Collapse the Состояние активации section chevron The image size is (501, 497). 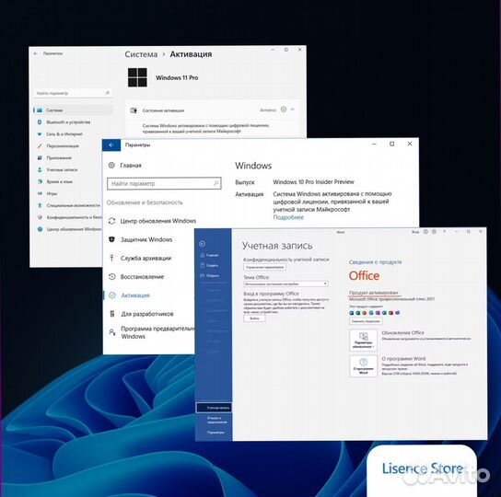292,110
